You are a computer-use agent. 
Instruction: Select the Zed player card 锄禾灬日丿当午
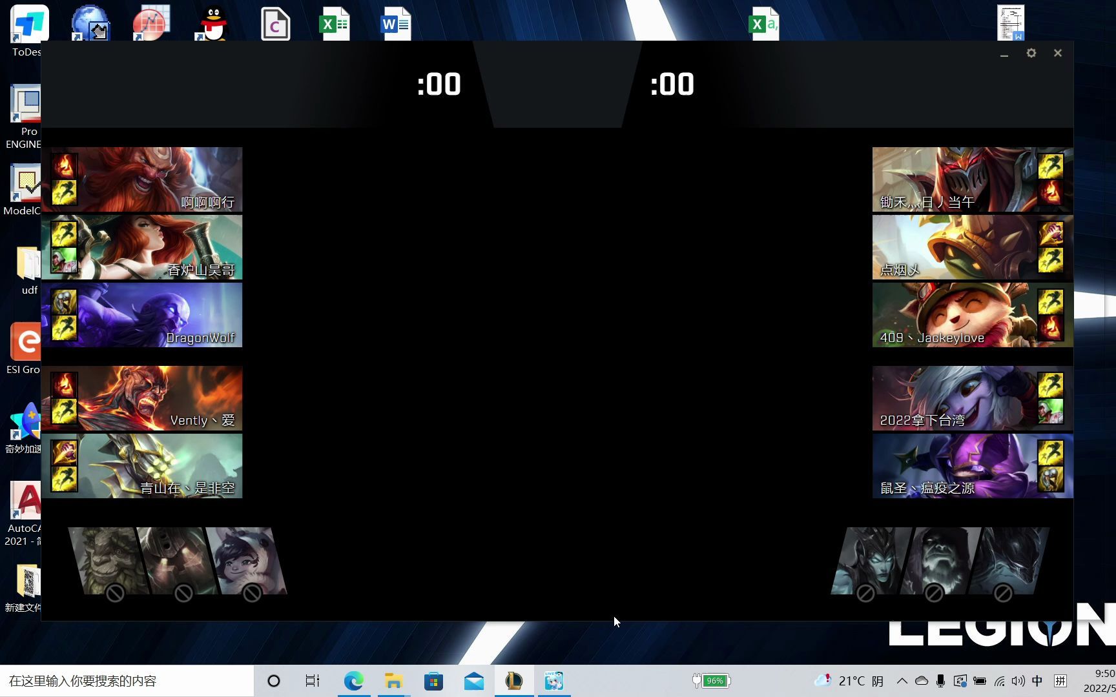(x=973, y=179)
